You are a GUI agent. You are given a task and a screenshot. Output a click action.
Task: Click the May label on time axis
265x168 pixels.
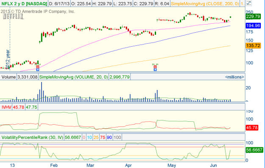(172, 165)
